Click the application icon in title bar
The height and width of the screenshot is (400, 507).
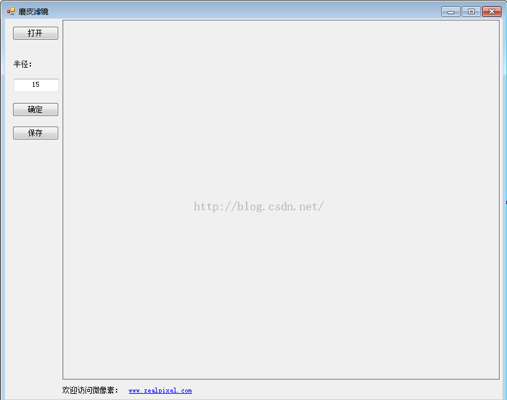pos(11,12)
